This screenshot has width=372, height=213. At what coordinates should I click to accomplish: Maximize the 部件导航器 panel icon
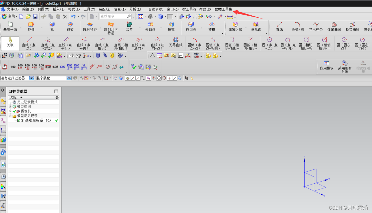56,91
